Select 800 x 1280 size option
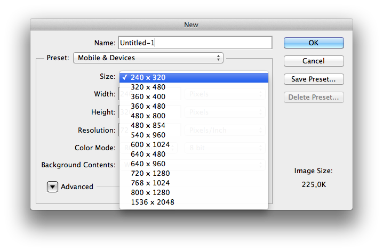This screenshot has width=383, height=252. coord(194,192)
